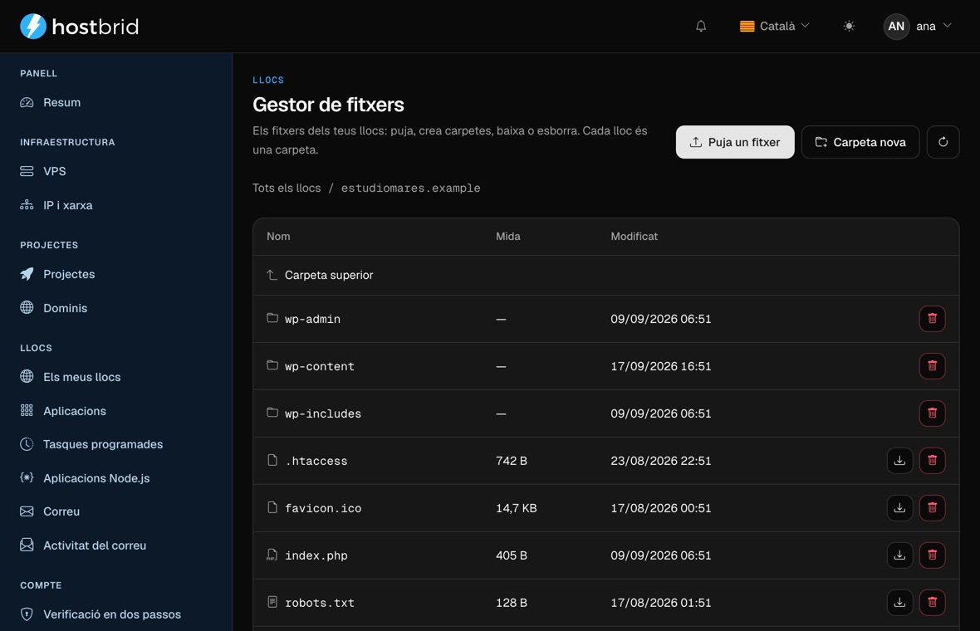Click the Nom column header
Screen dimensions: 980x631
point(278,236)
